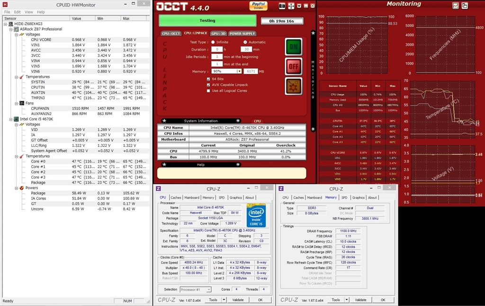Image resolution: width=485 pixels, height=306 pixels.
Task: Click the thermometer icon beside ASRock Temperatures
Action: (22, 77)
